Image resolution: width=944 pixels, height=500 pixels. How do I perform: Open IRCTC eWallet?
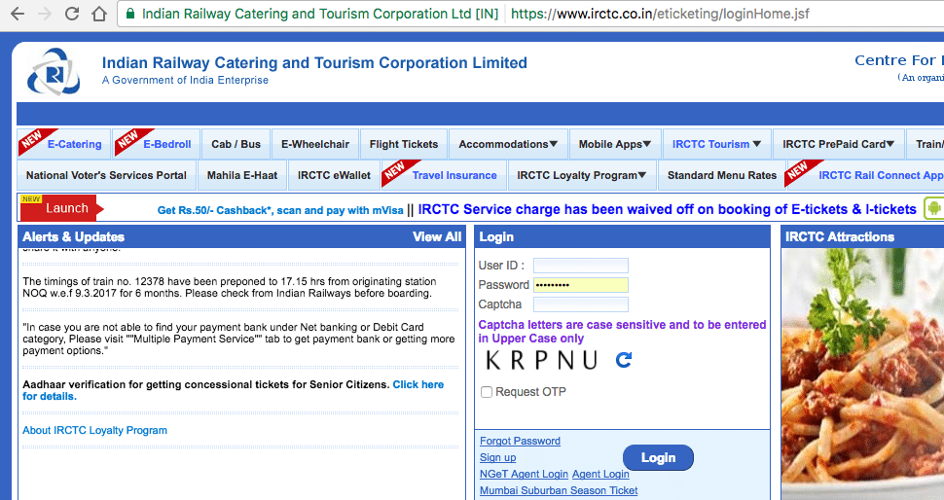334,176
